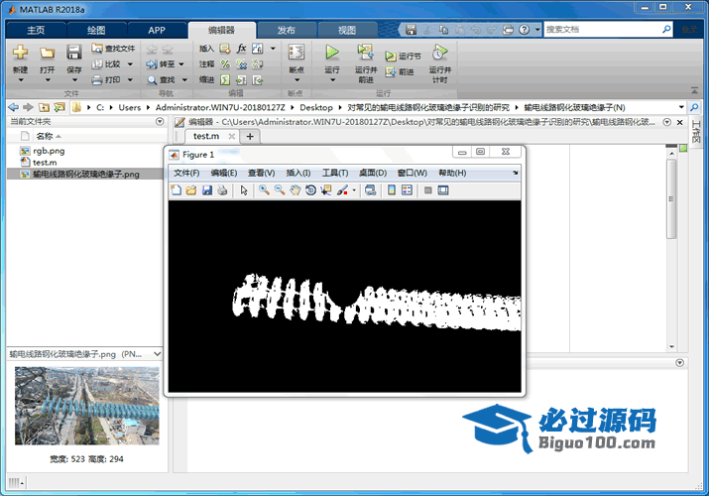Switch to the 绘图 (Plots) ribbon tab
This screenshot has height=496, width=709.
(96, 30)
